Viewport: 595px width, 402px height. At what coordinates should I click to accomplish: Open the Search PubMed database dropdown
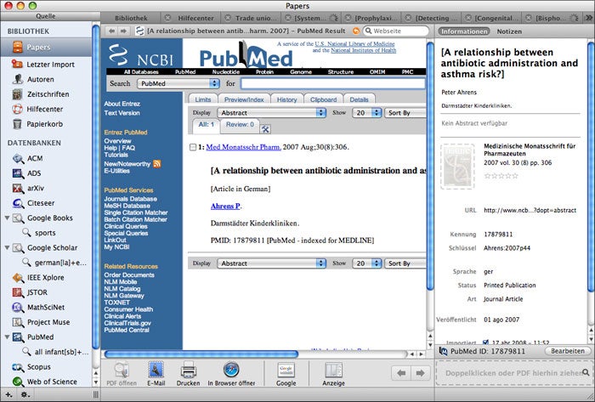[x=178, y=83]
